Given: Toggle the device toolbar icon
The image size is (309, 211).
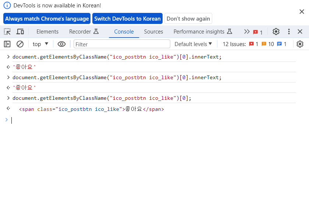Looking at the screenshot, I should 20,32.
